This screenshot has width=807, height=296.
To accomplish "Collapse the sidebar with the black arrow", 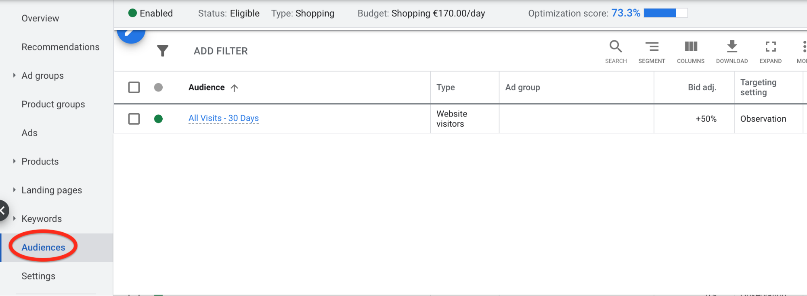I will [x=3, y=210].
